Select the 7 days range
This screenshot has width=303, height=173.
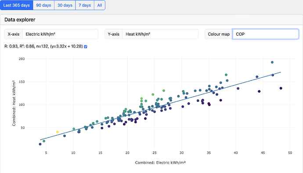pos(85,5)
